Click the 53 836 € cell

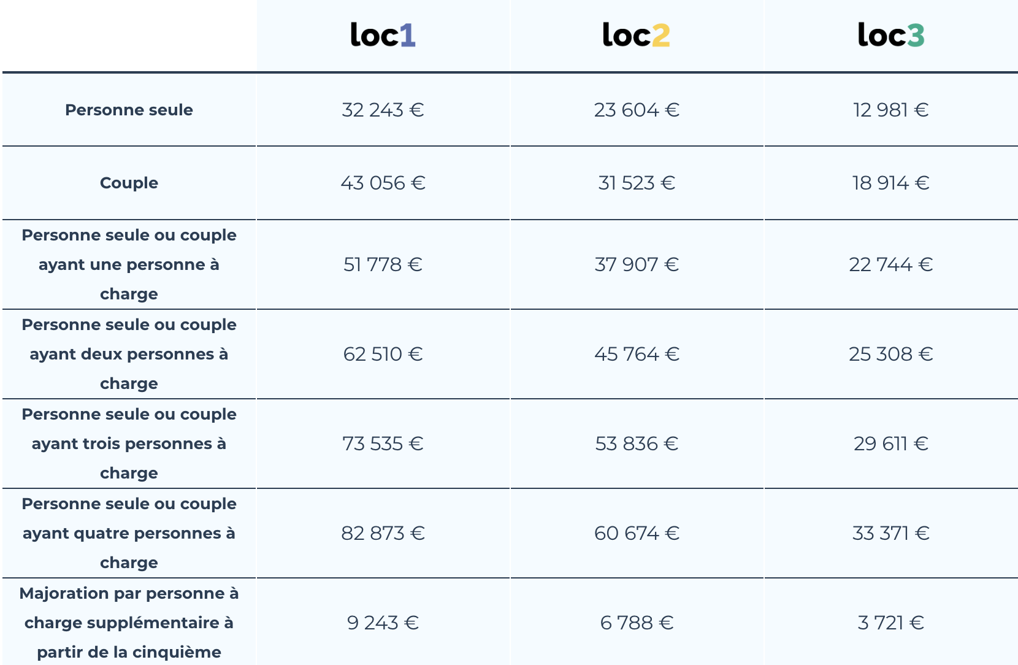point(637,444)
